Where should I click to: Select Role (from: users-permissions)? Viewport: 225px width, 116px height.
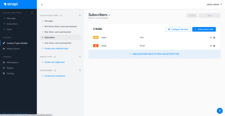(x=58, y=32)
